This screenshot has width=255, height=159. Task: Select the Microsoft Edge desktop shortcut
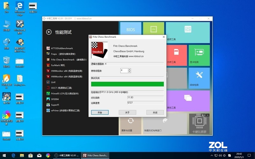[x=20, y=9]
